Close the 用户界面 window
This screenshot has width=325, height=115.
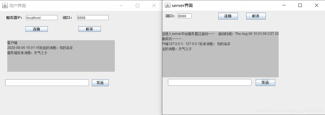pyautogui.click(x=154, y=6)
